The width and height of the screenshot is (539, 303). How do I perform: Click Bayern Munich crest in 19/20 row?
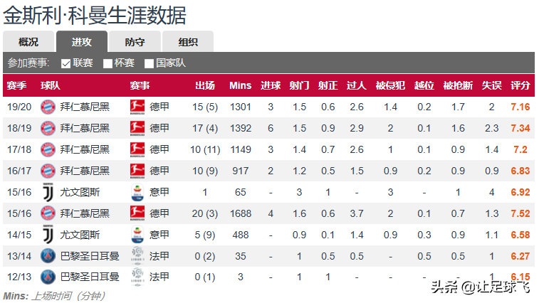pyautogui.click(x=48, y=107)
